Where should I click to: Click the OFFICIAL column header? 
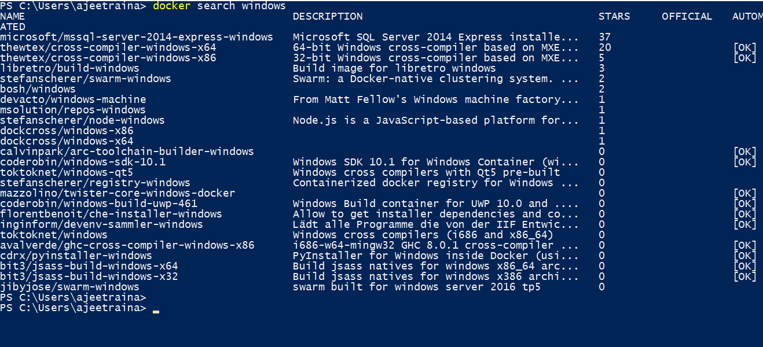point(687,16)
